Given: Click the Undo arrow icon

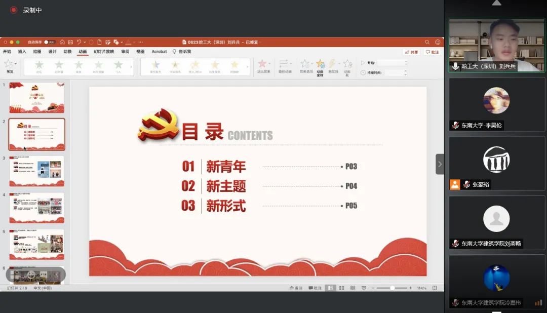Looking at the screenshot, I should (79, 42).
